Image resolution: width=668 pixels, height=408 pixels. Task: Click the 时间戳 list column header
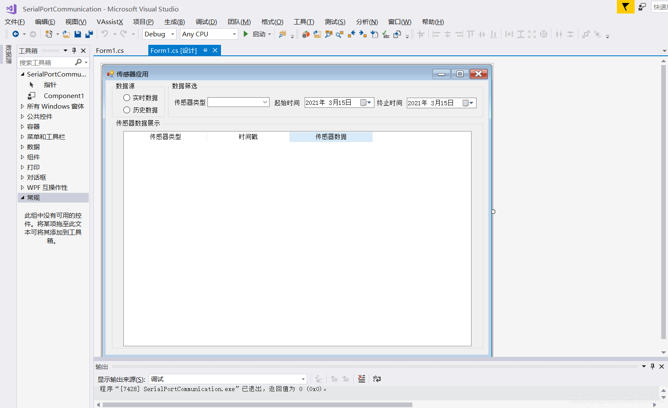coord(248,137)
